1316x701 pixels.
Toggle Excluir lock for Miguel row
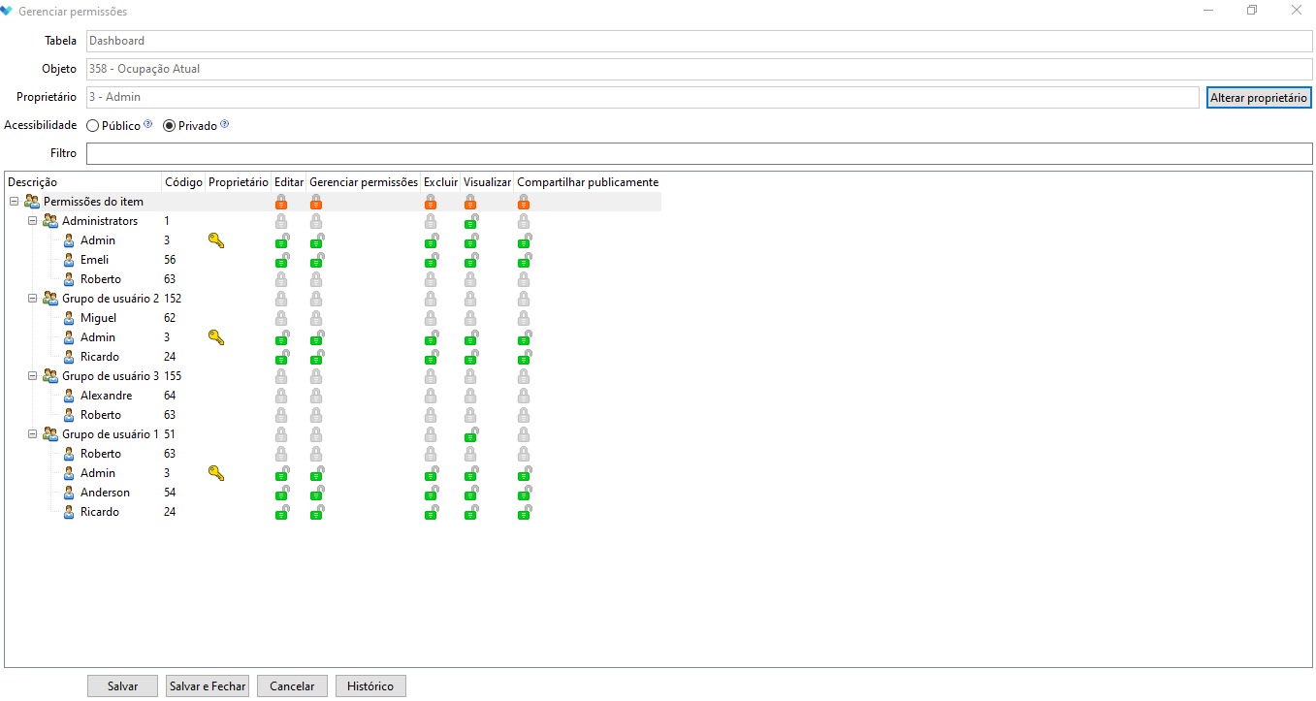click(431, 318)
